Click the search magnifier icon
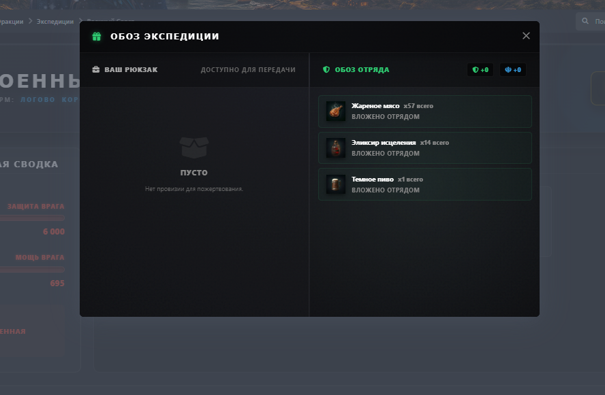Screen dimensions: 605x395 click(585, 21)
